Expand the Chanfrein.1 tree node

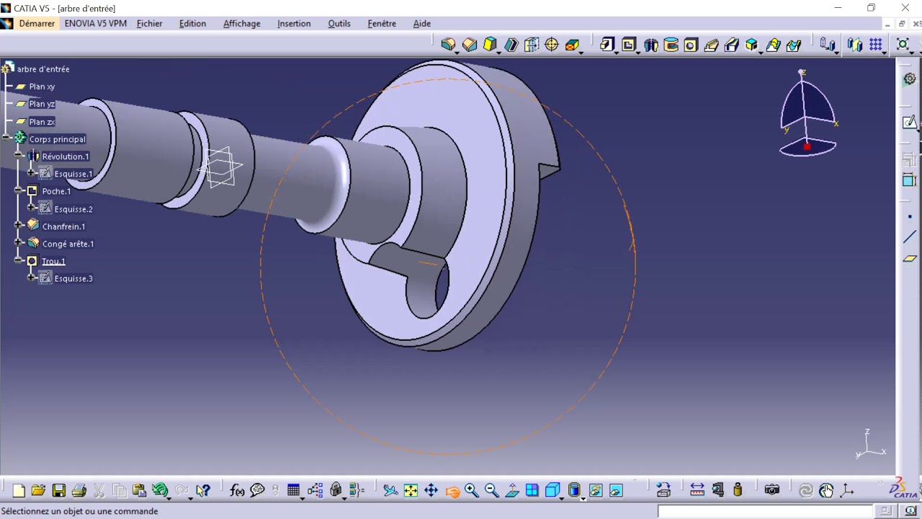19,226
